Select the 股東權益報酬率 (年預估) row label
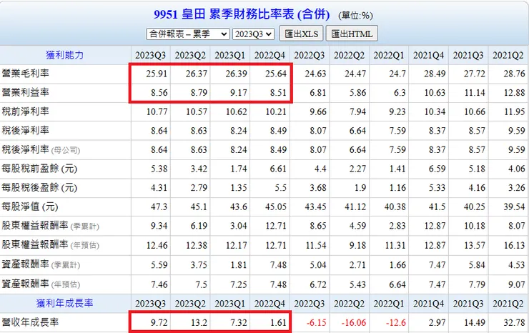The height and width of the screenshot is (333, 529). click(51, 245)
